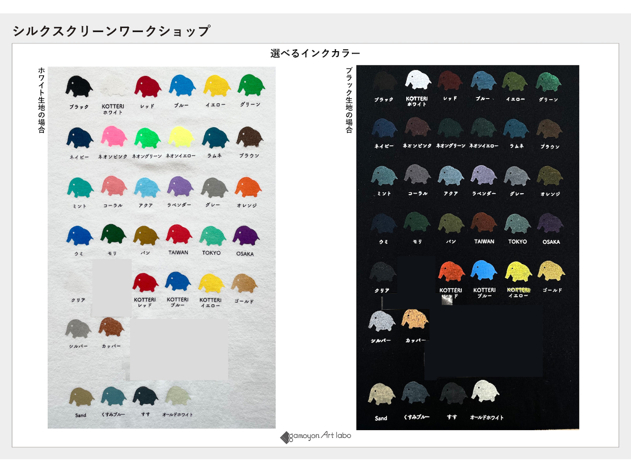The width and height of the screenshot is (631, 473).
Task: Click the ホワイト生地の場合 vertical label
Action: [42, 100]
